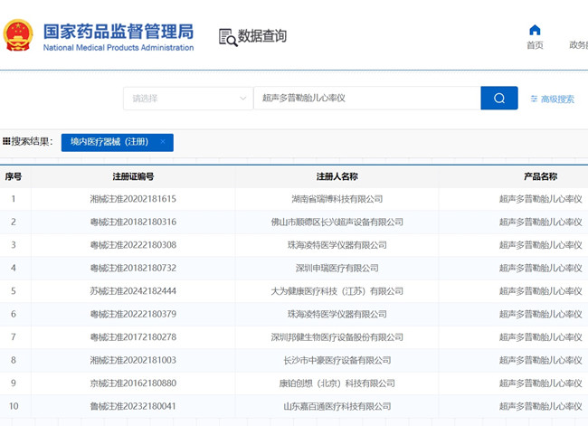Click the 首页 menu label

coord(535,45)
